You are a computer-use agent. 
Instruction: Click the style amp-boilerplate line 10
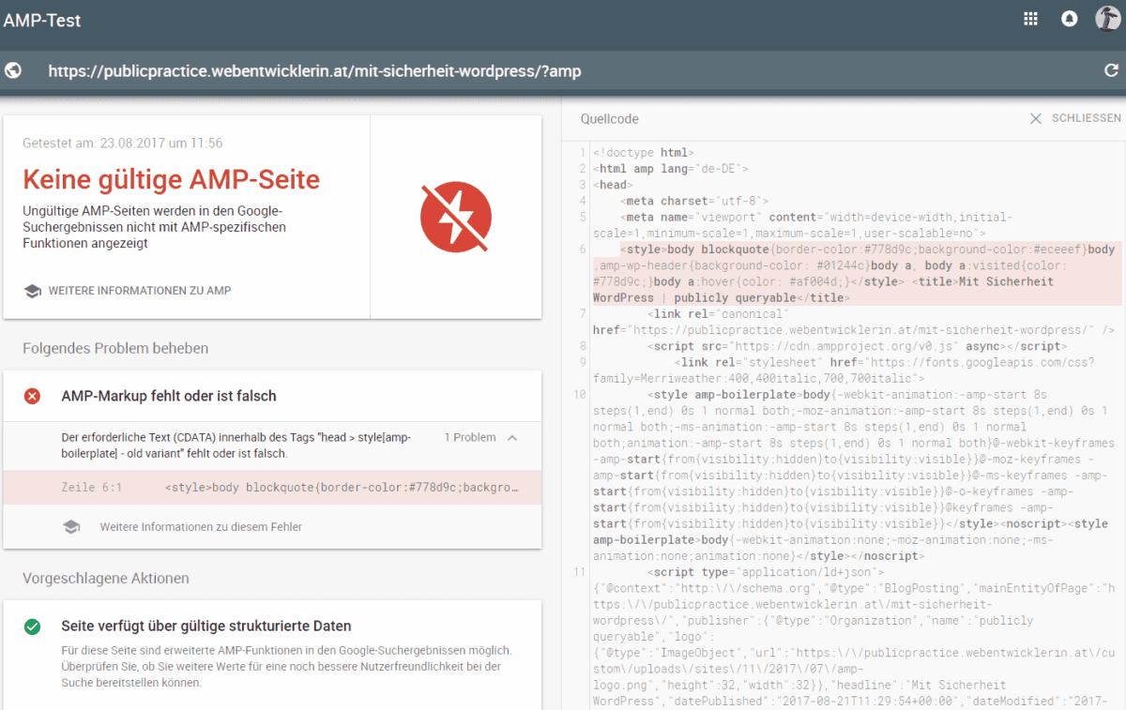click(854, 476)
